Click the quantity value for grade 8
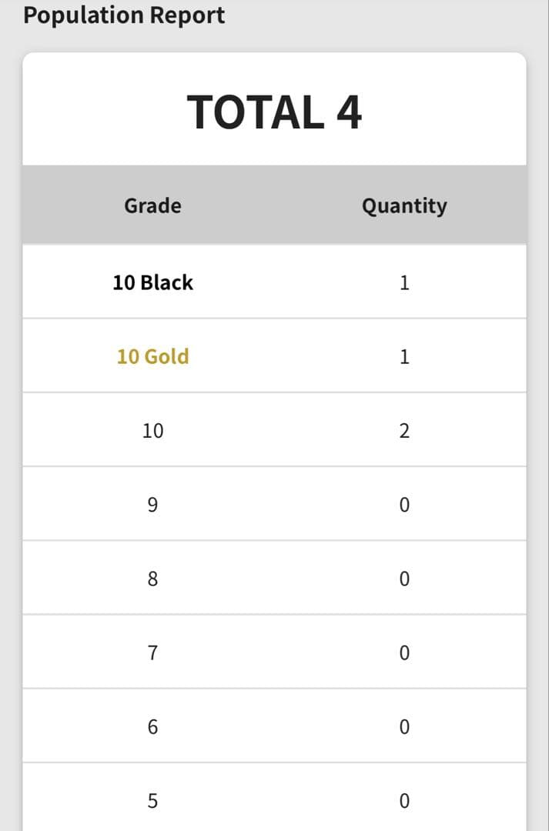 coord(404,579)
